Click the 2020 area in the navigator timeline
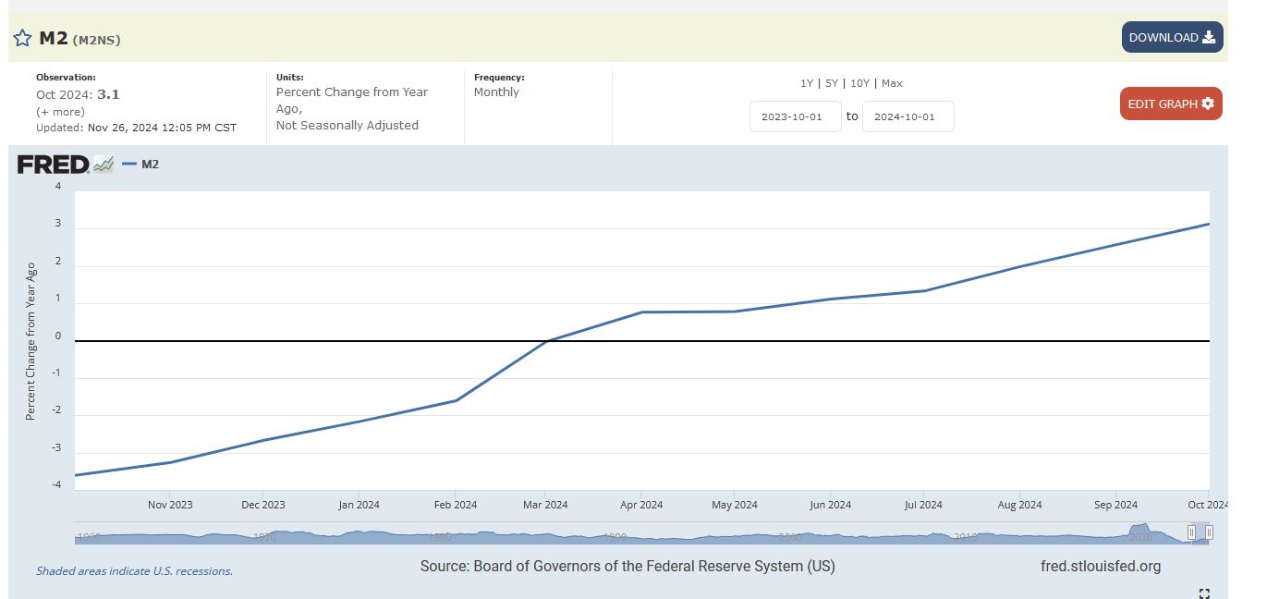 tap(1139, 535)
